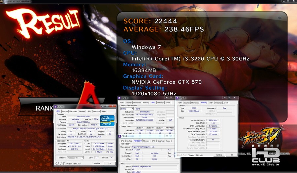The image size is (297, 173).
Task: Click the 'PC3-10700 (667 MHz)' max bandwidth field
Action: coord(145,115)
